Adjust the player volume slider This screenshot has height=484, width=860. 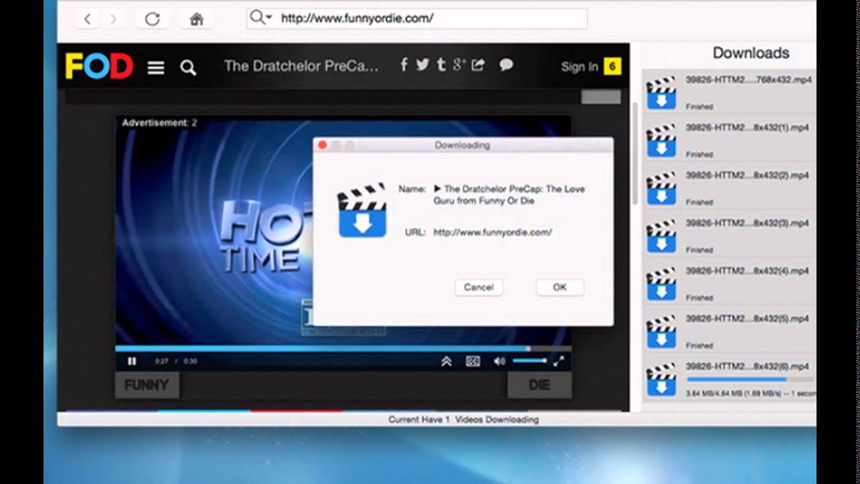click(x=529, y=361)
